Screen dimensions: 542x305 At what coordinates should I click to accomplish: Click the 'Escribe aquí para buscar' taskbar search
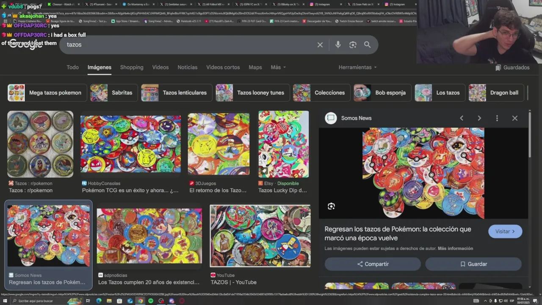pos(46,301)
